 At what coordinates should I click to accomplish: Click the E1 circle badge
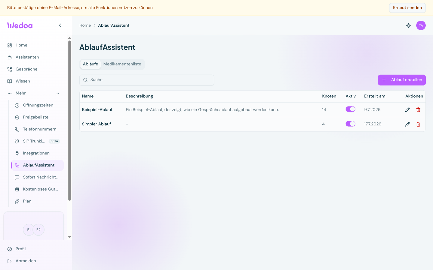click(x=29, y=230)
